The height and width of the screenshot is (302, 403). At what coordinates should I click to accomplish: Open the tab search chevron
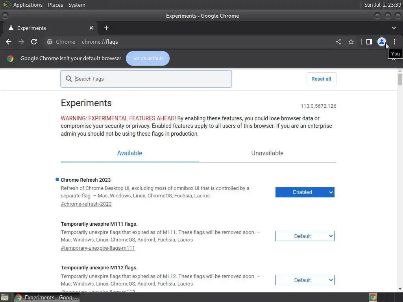click(394, 28)
